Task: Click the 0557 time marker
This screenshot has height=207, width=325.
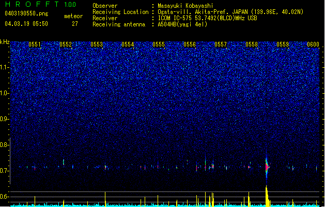Action: click(221, 45)
